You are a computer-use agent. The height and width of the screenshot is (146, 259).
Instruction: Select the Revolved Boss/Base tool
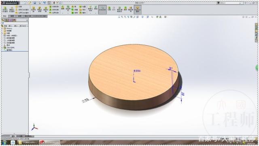[x=11, y=9]
